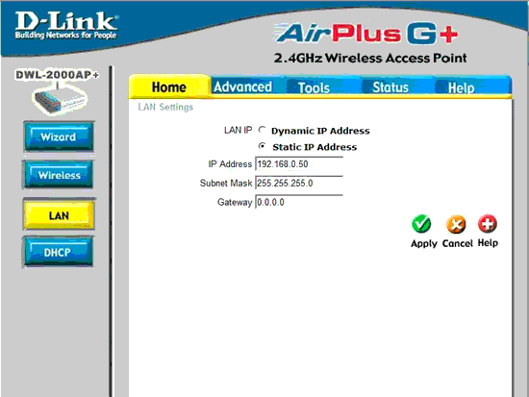529x397 pixels.
Task: Click the Subnet Mask input field
Action: tap(299, 184)
